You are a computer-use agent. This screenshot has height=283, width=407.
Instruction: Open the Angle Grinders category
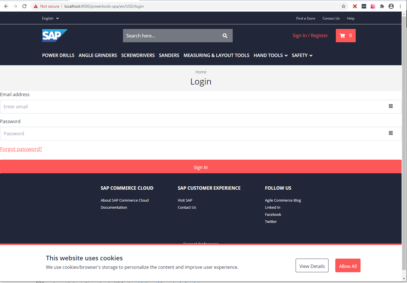(98, 55)
